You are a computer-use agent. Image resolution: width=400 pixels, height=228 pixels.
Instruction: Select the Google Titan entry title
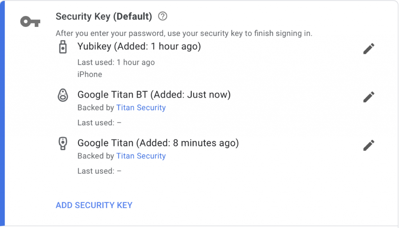click(158, 143)
